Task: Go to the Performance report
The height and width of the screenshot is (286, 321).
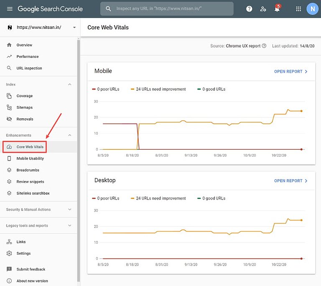Action: (x=28, y=56)
